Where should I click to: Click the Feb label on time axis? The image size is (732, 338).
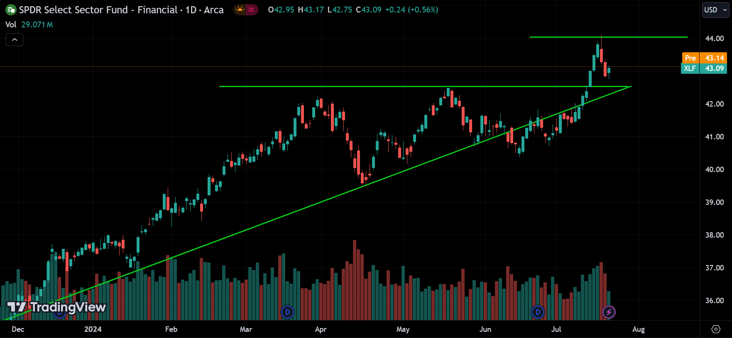pos(171,329)
